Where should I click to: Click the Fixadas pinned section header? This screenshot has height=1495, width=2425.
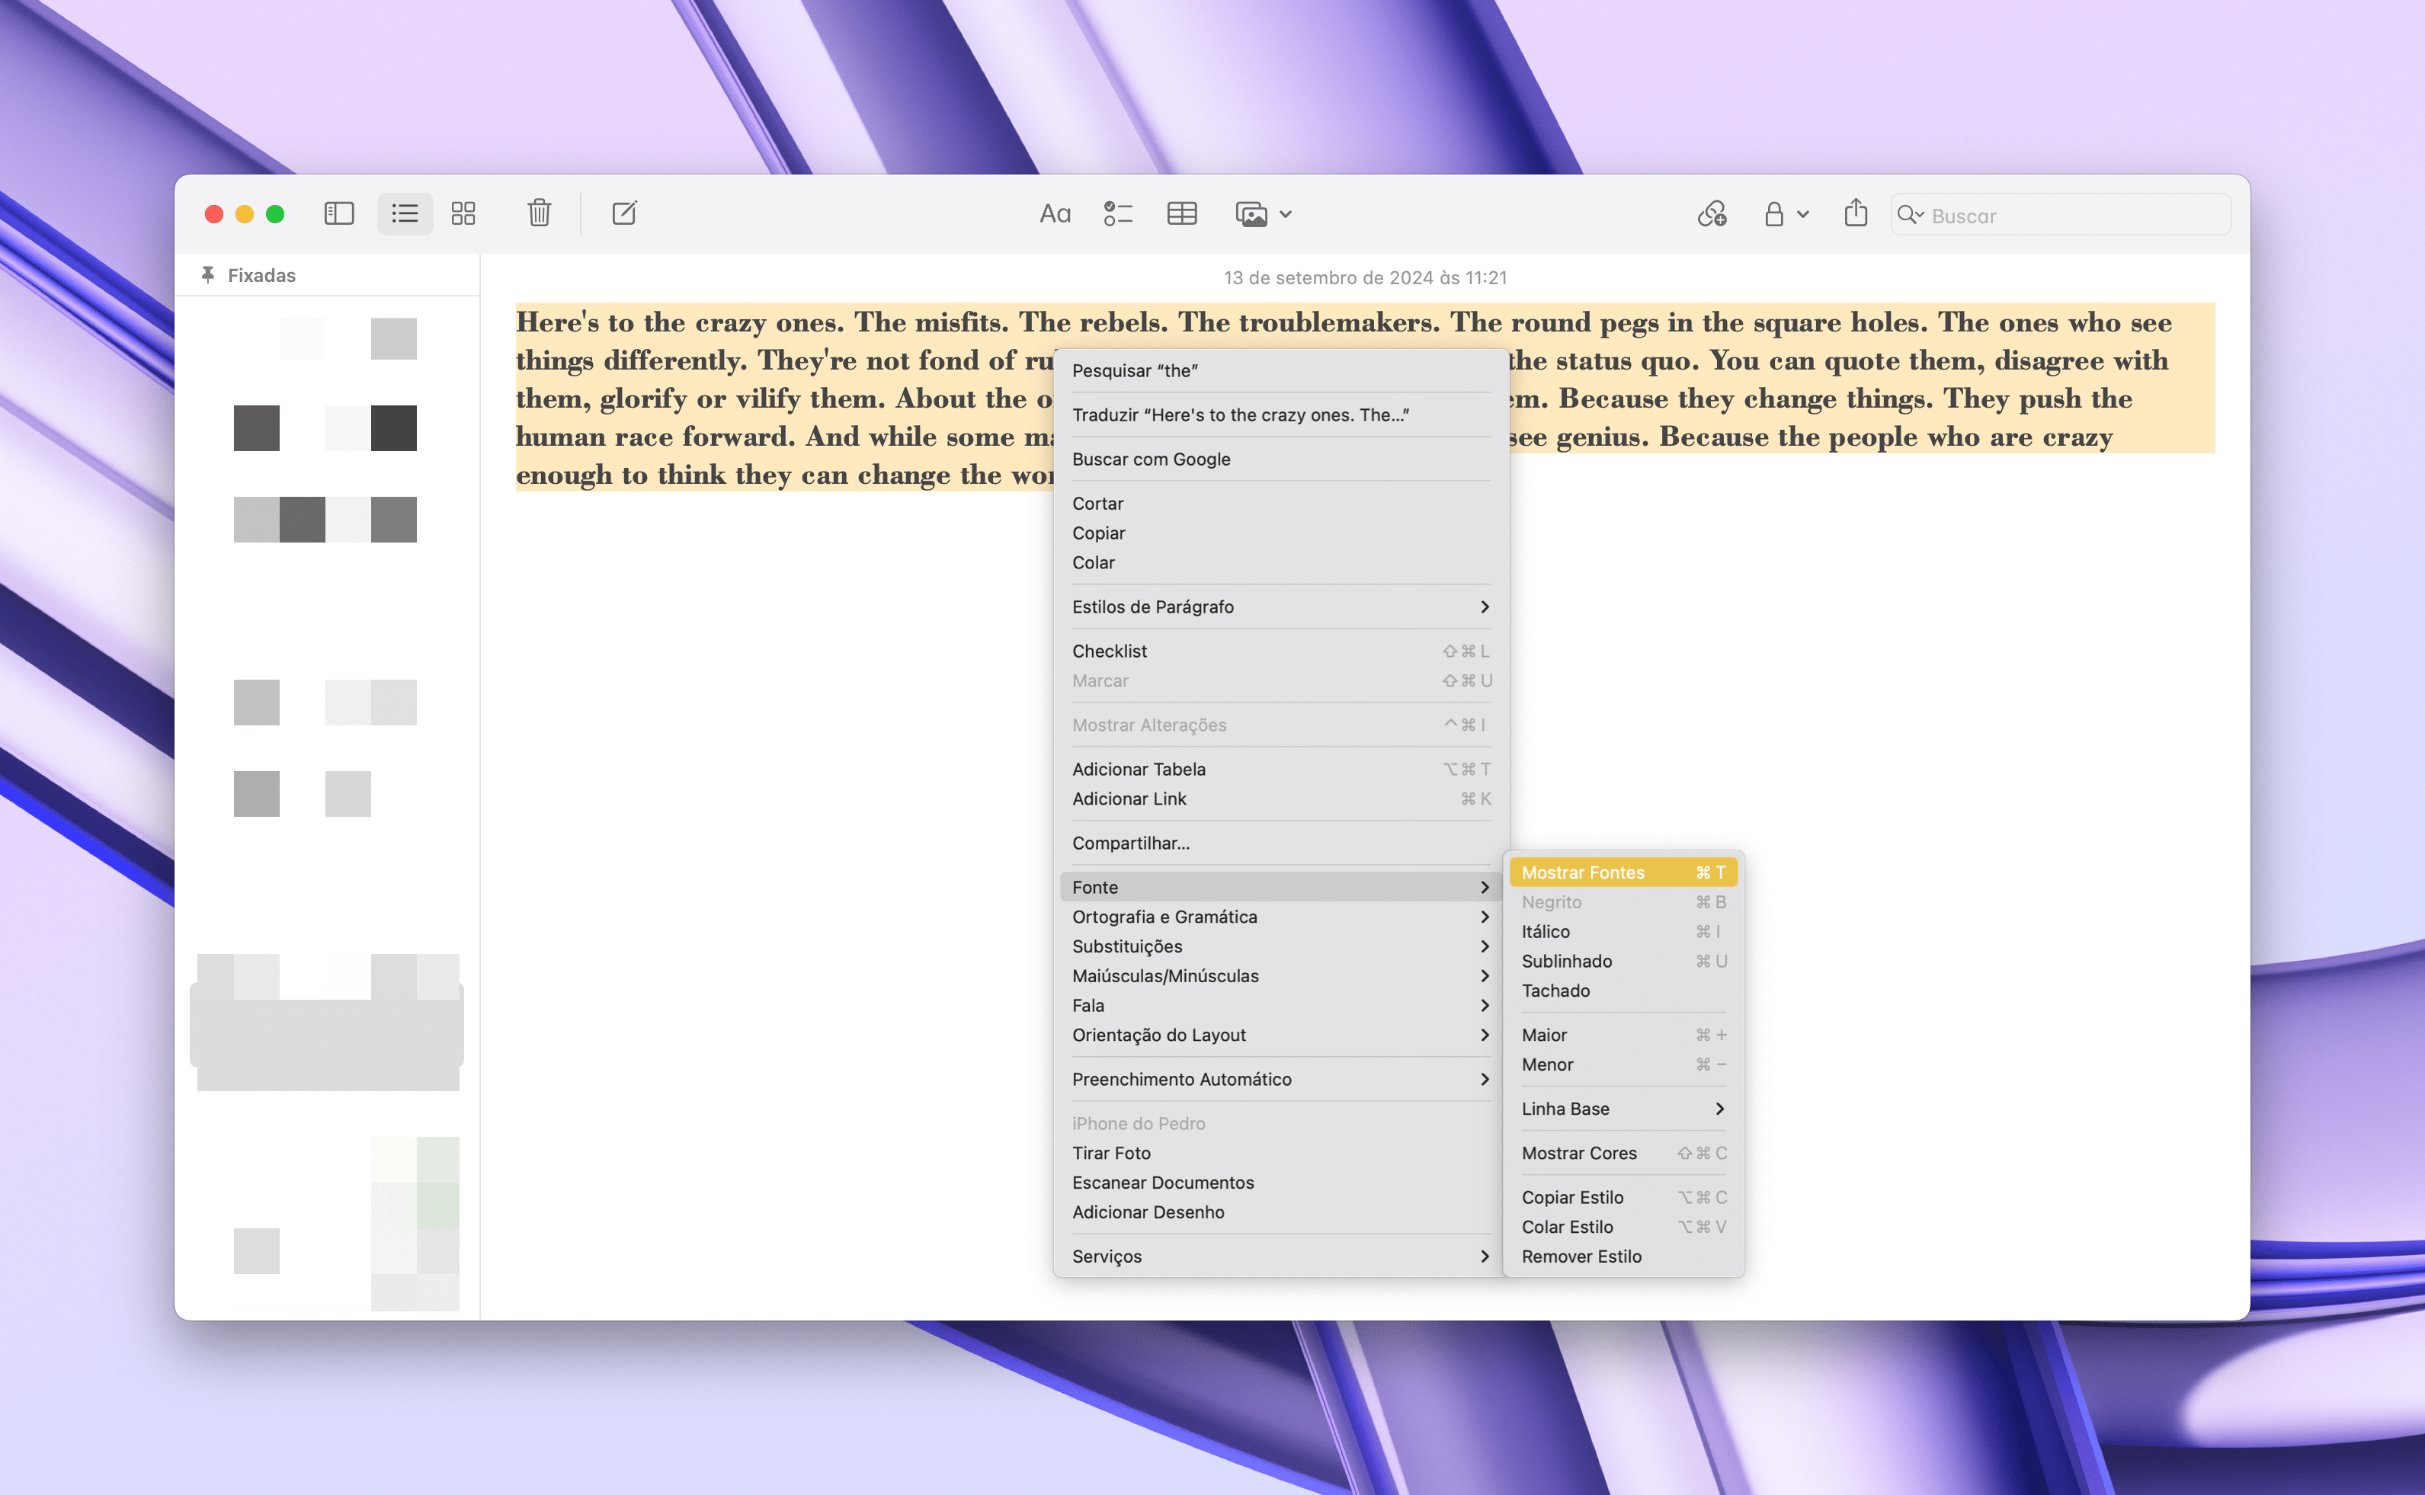(261, 275)
